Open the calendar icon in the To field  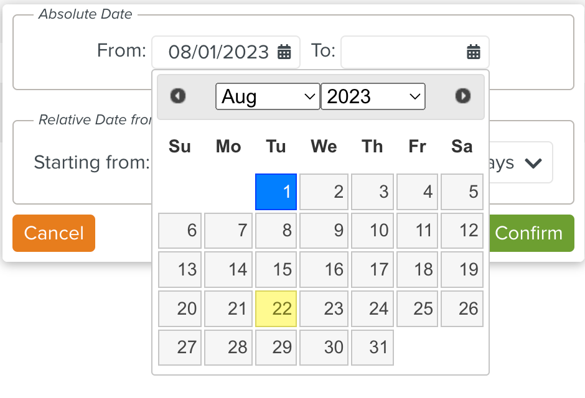(x=474, y=52)
